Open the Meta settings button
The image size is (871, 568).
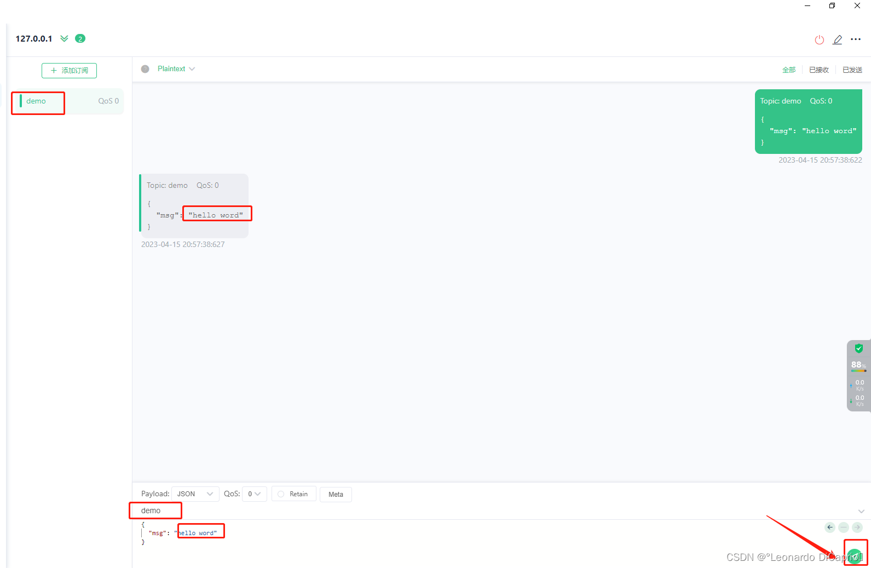[x=336, y=495]
